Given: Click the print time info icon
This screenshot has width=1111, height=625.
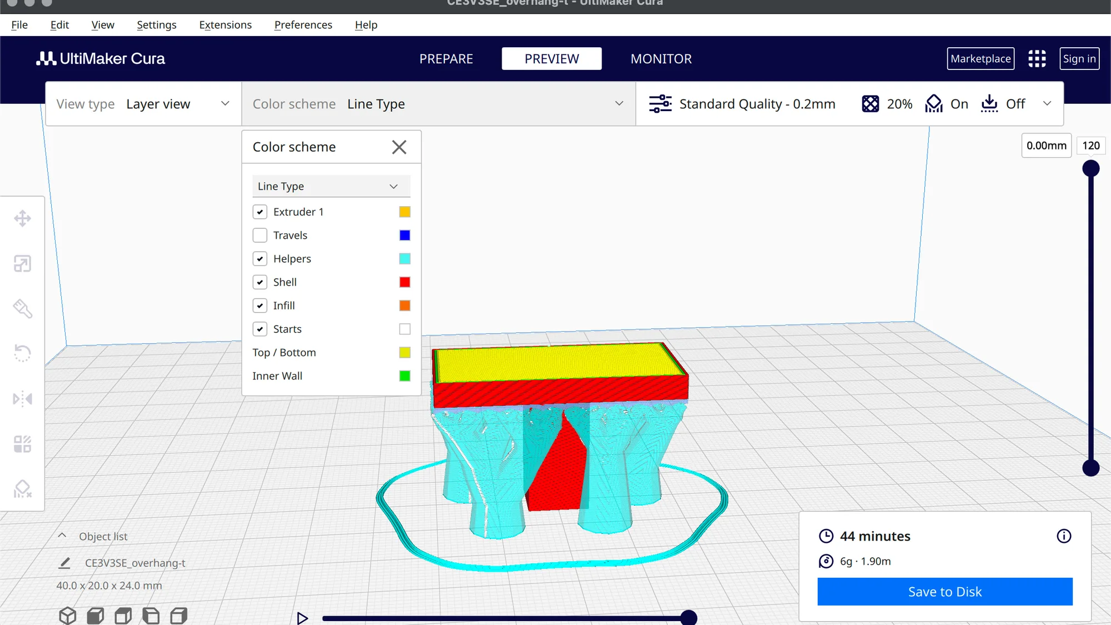Looking at the screenshot, I should point(1064,536).
